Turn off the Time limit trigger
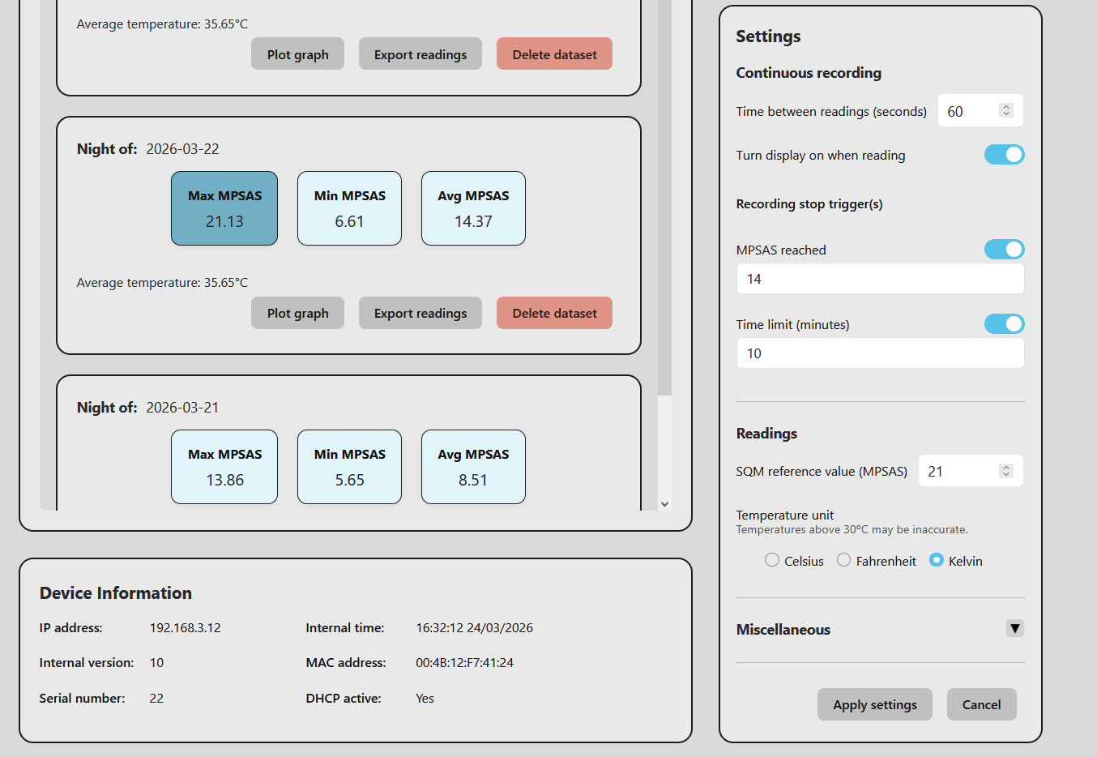The height and width of the screenshot is (757, 1097). click(x=1004, y=324)
